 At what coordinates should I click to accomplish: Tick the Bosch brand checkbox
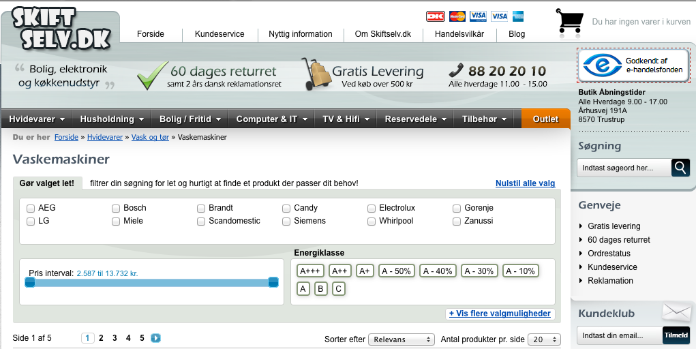point(116,209)
